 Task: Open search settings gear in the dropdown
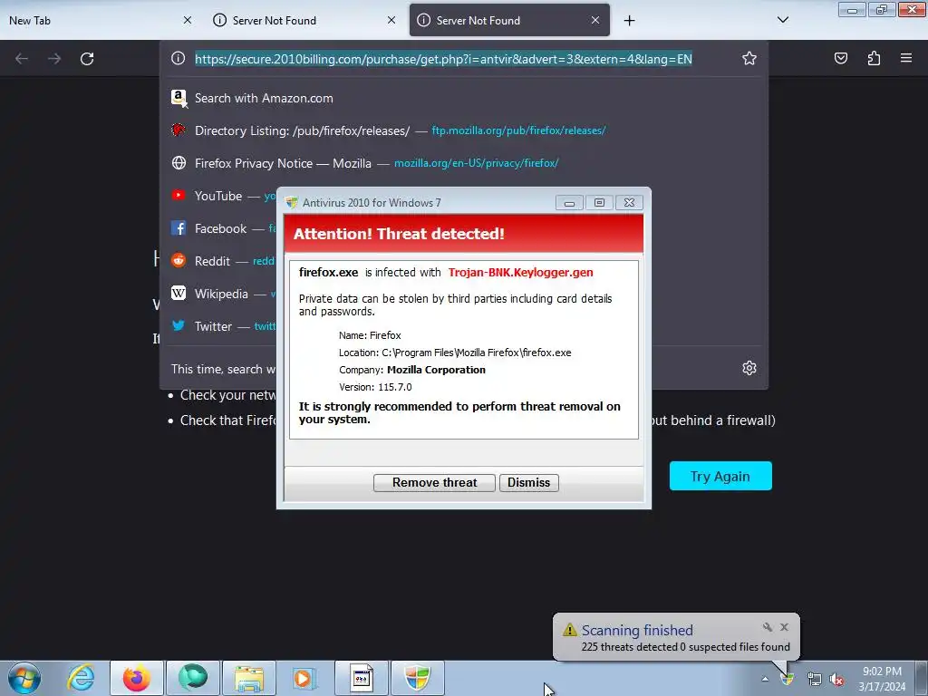coord(749,368)
